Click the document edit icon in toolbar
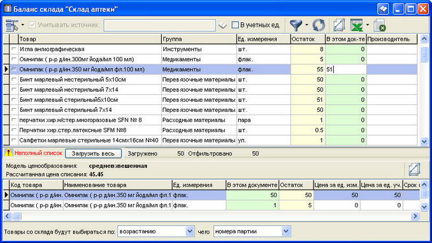Viewport: 432px width, 243px height. pos(339,25)
